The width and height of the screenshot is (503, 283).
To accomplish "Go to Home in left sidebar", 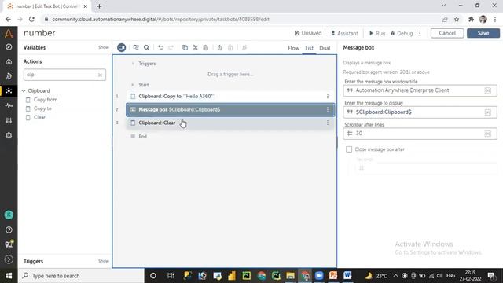I will point(9,61).
